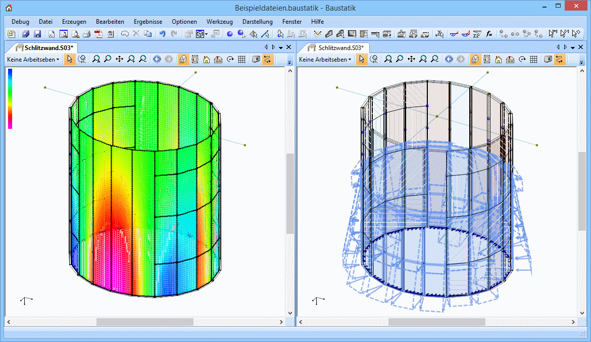Click the left pane horizontal scrollbar
Viewport: 591px width, 342px height.
145,322
